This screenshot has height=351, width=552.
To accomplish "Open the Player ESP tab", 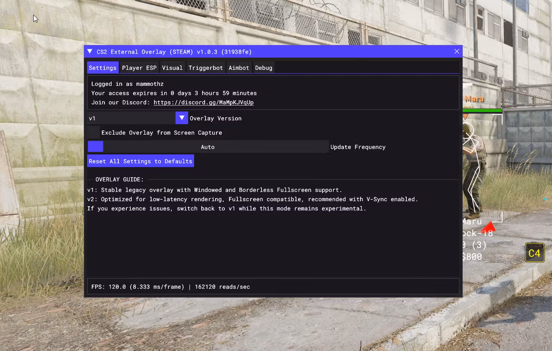I will pos(139,68).
